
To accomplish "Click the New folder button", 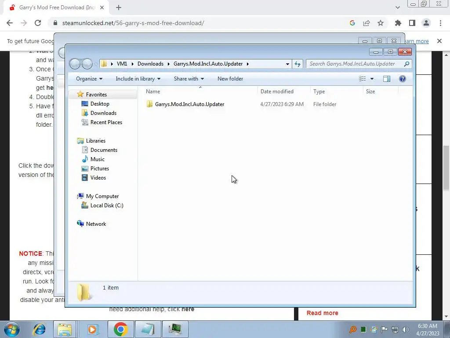I will click(x=230, y=79).
